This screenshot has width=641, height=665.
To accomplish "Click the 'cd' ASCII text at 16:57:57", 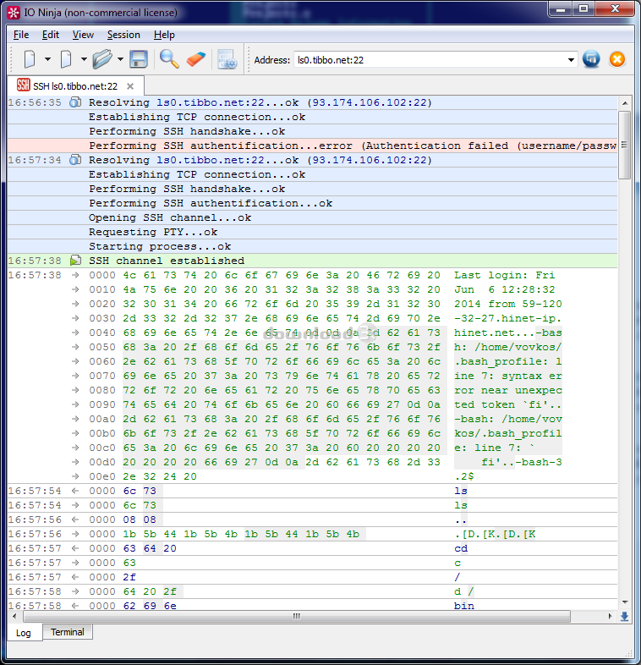I will 460,548.
